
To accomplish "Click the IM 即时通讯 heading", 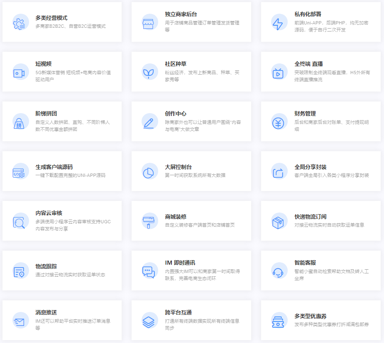I will point(180,263).
